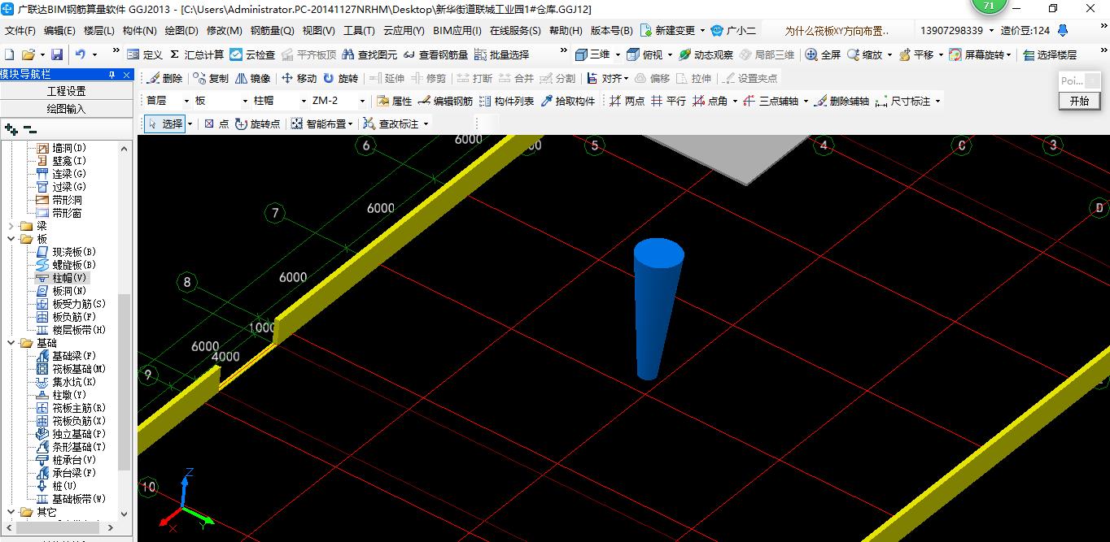Open the 编辑(E) menu
The width and height of the screenshot is (1110, 542).
tap(59, 31)
